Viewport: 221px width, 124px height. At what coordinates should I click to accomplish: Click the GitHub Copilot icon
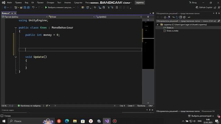(x=197, y=8)
